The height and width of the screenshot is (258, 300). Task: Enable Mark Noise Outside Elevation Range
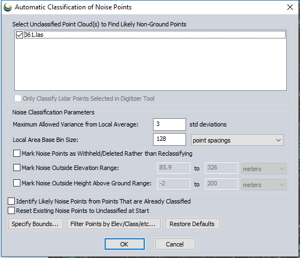coord(17,168)
